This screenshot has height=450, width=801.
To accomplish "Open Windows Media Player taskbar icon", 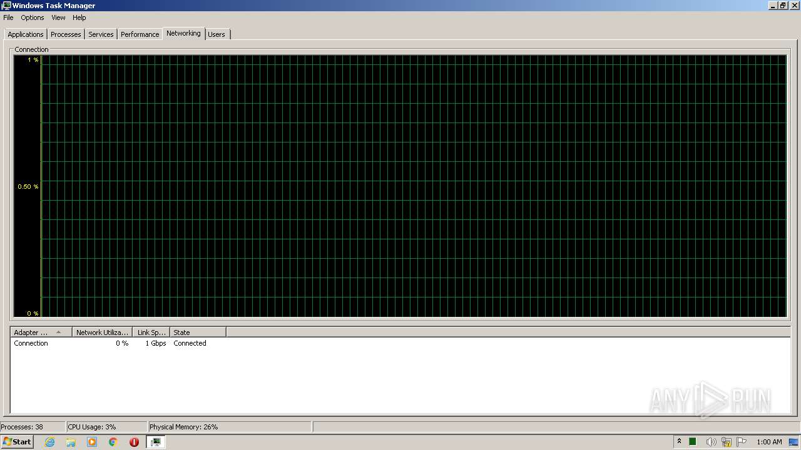I will point(92,442).
